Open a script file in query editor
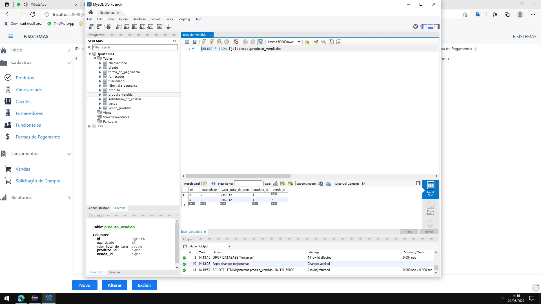 click(187, 42)
